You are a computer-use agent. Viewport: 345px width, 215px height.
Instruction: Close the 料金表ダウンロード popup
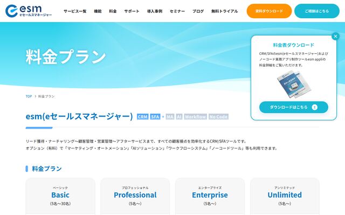(x=335, y=36)
